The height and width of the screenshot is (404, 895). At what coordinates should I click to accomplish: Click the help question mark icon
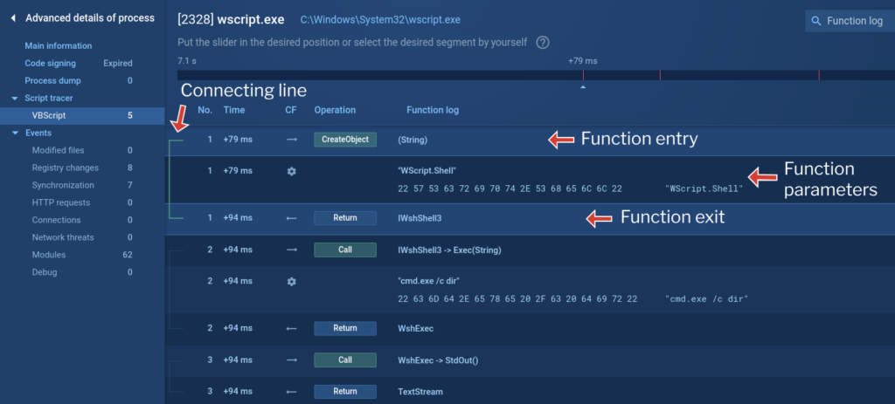[543, 43]
